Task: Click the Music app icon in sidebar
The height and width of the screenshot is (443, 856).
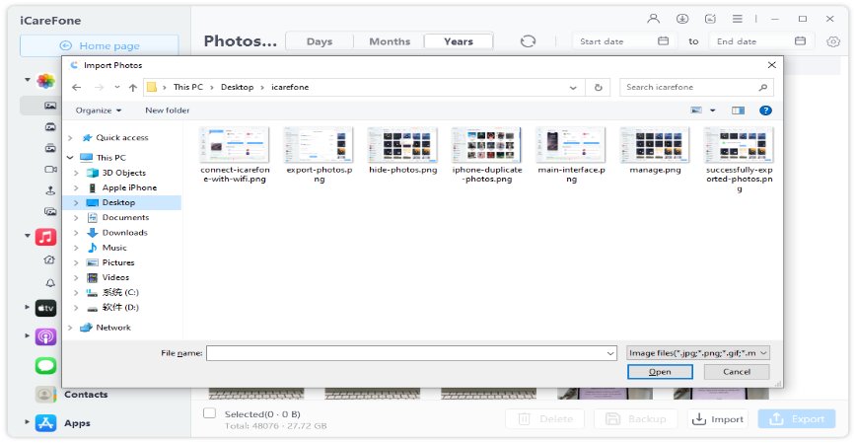Action: pyautogui.click(x=45, y=238)
